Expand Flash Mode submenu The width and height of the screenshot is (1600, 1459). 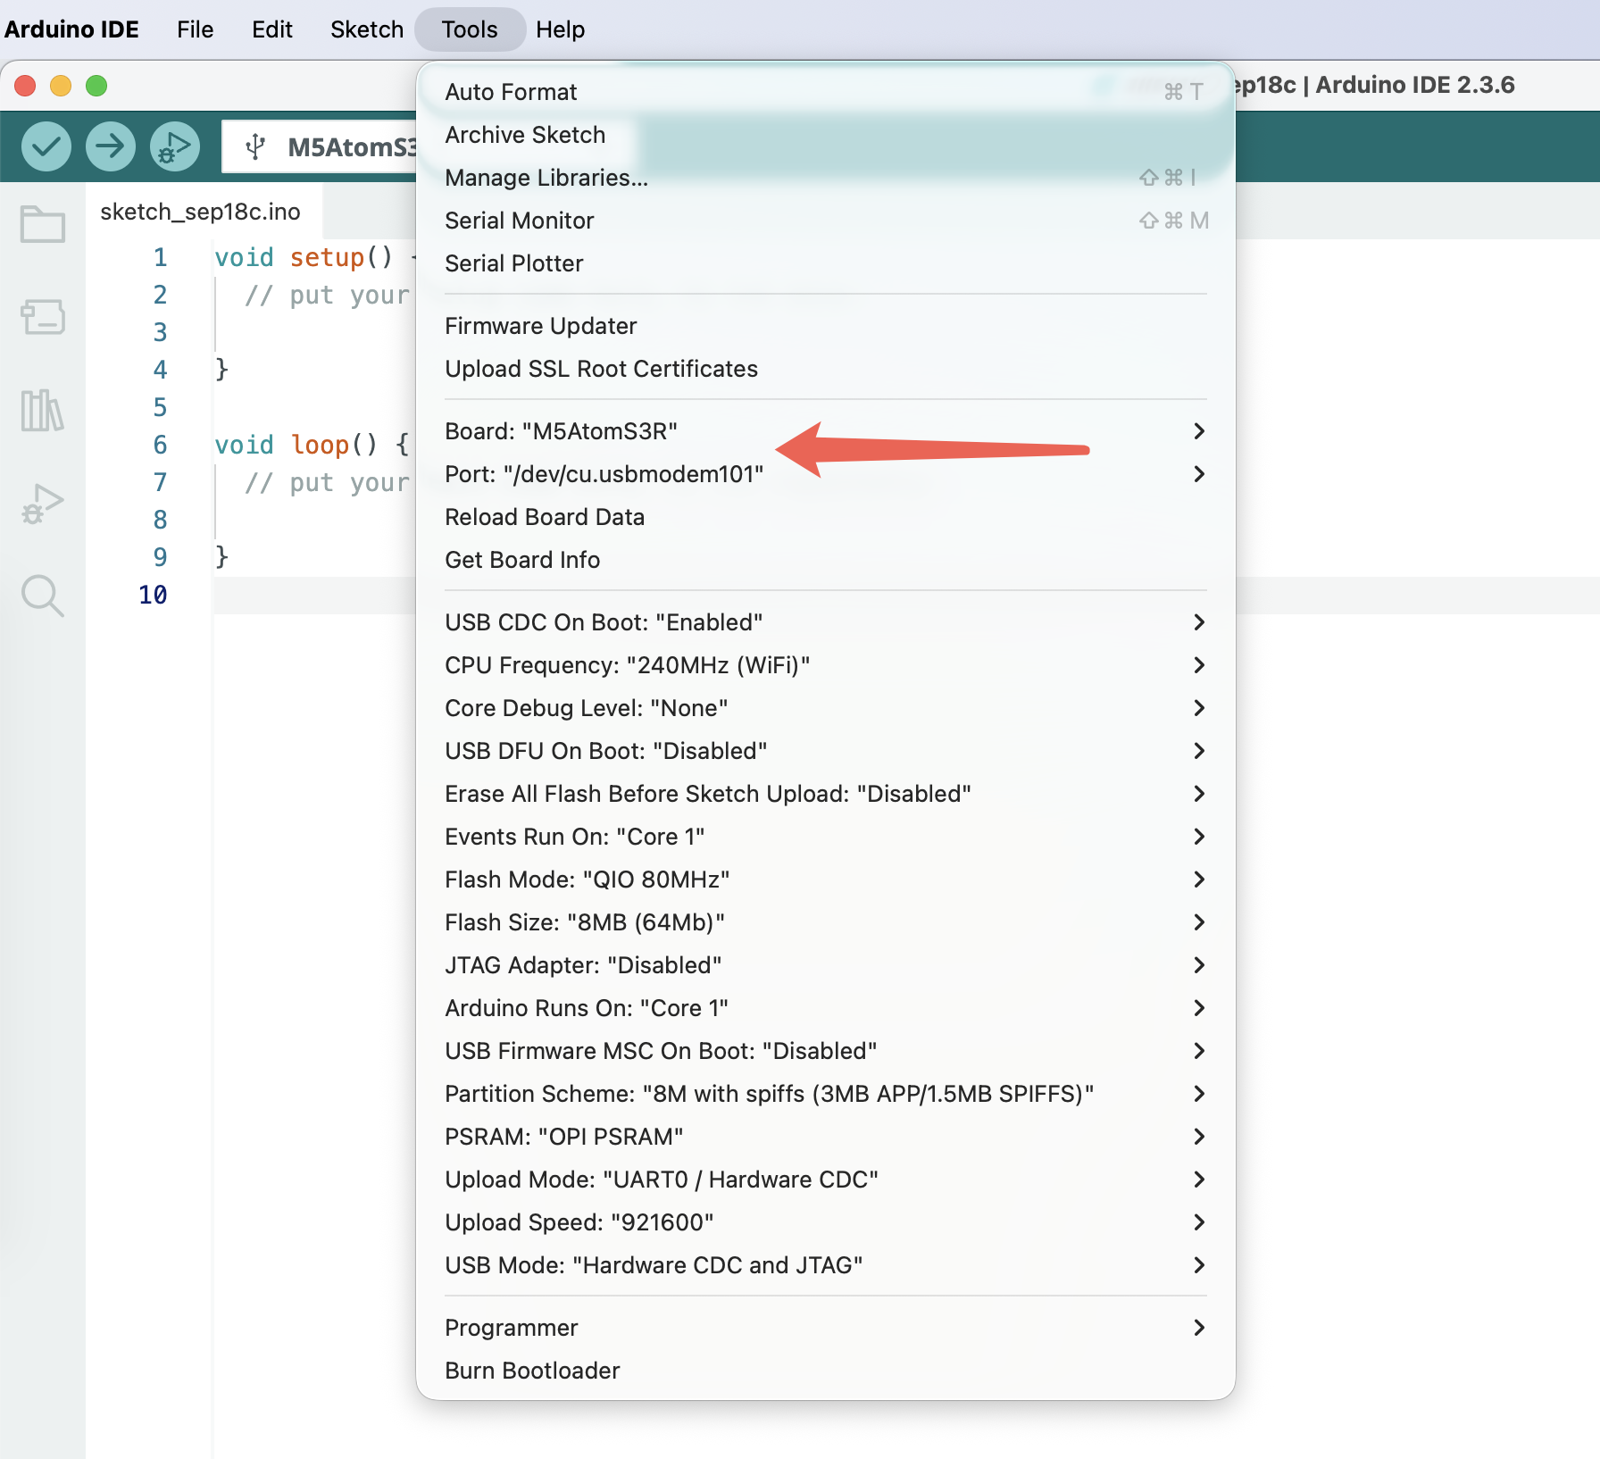click(826, 880)
